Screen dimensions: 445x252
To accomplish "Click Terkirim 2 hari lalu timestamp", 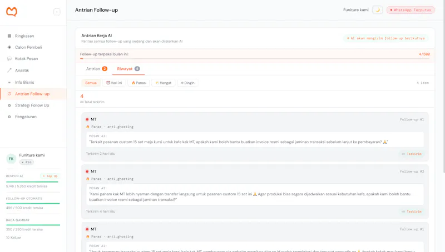I will click(x=101, y=154).
